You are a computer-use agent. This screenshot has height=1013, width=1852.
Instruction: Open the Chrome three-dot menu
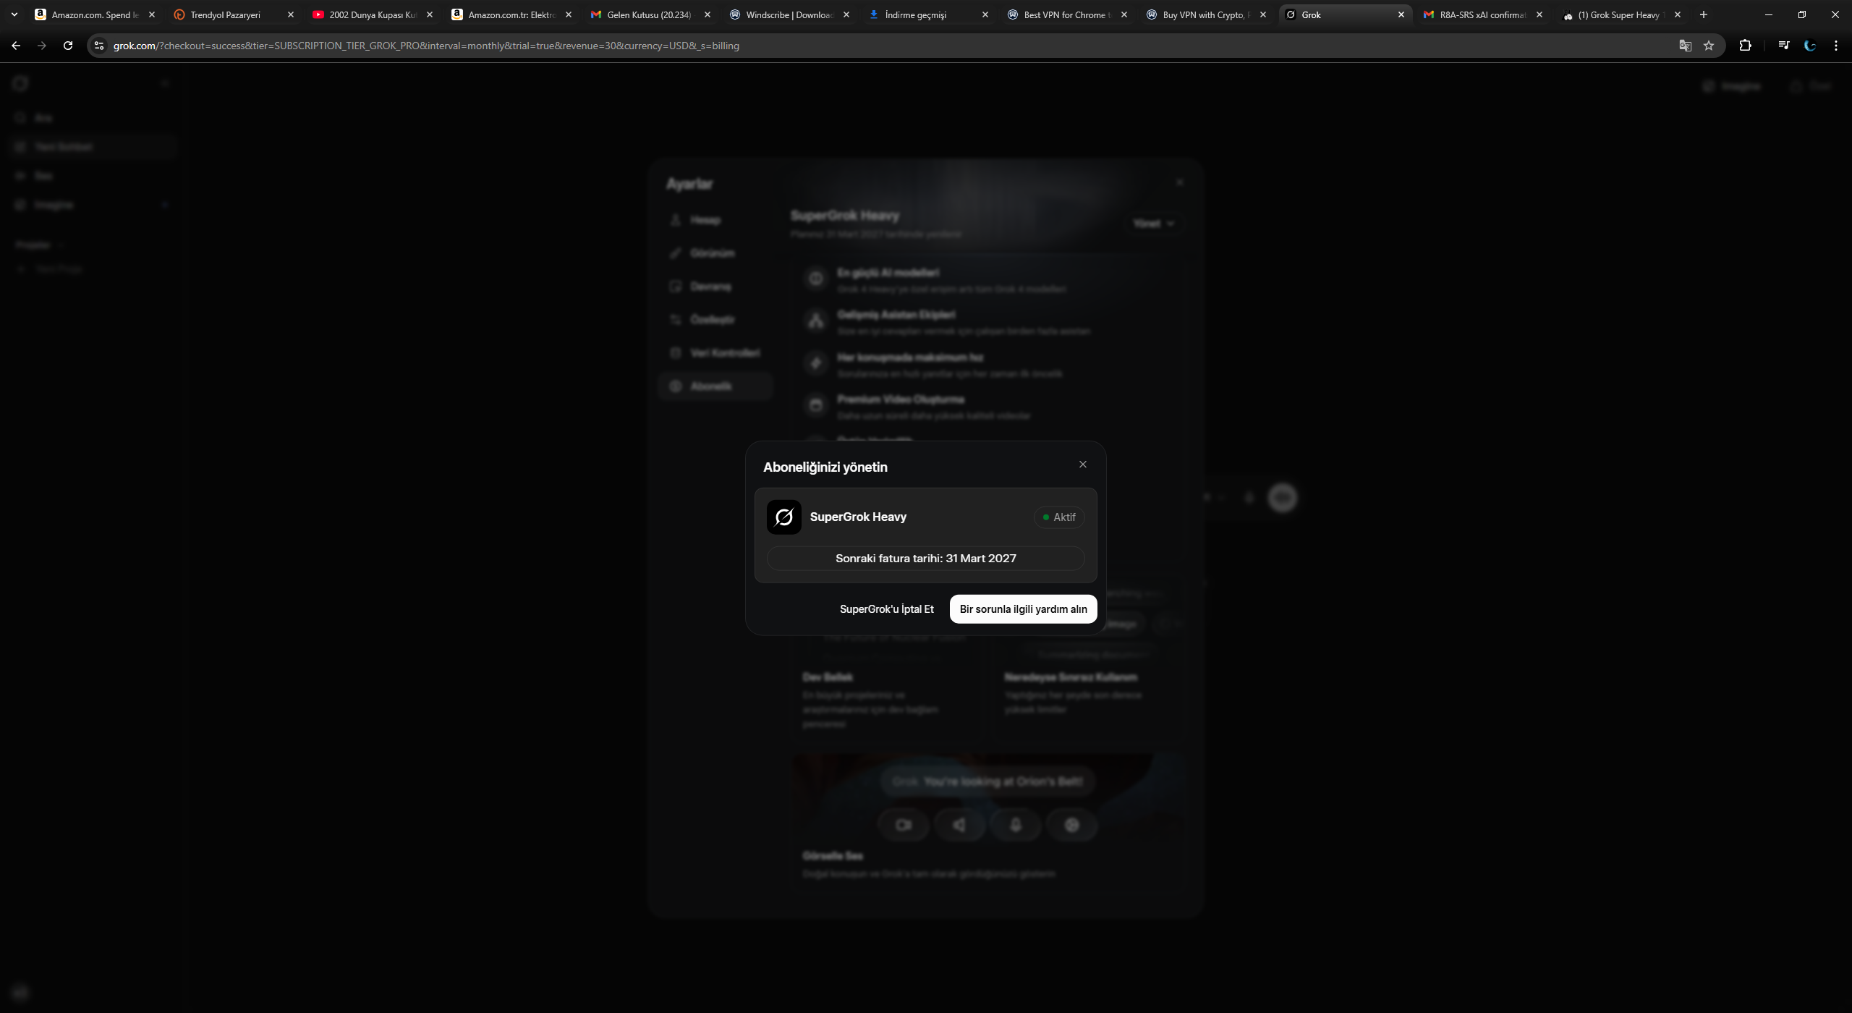[x=1835, y=46]
